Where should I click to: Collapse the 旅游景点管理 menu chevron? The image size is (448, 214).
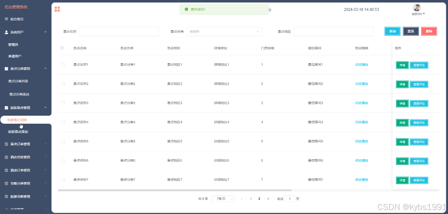45,108
